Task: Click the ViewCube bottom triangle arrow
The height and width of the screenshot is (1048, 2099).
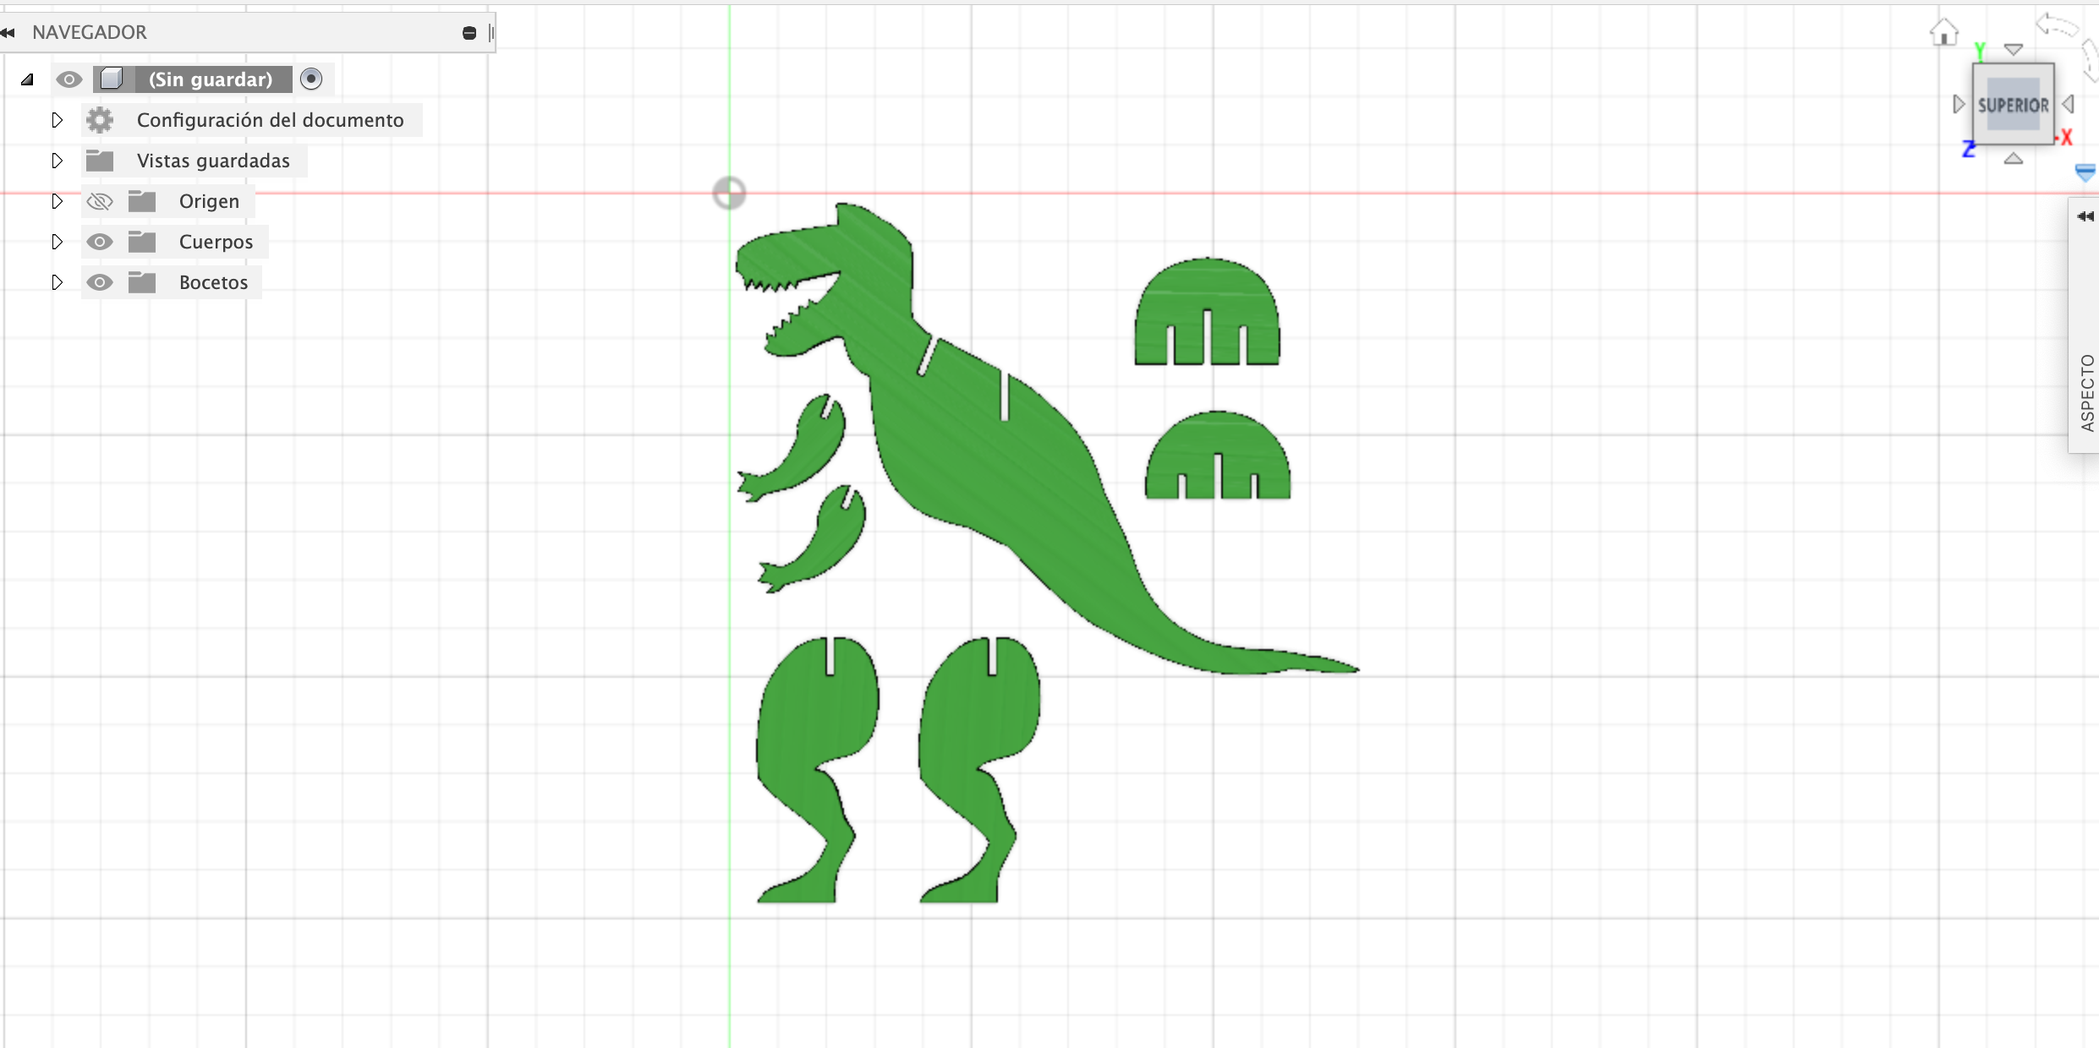Action: coord(2014,159)
